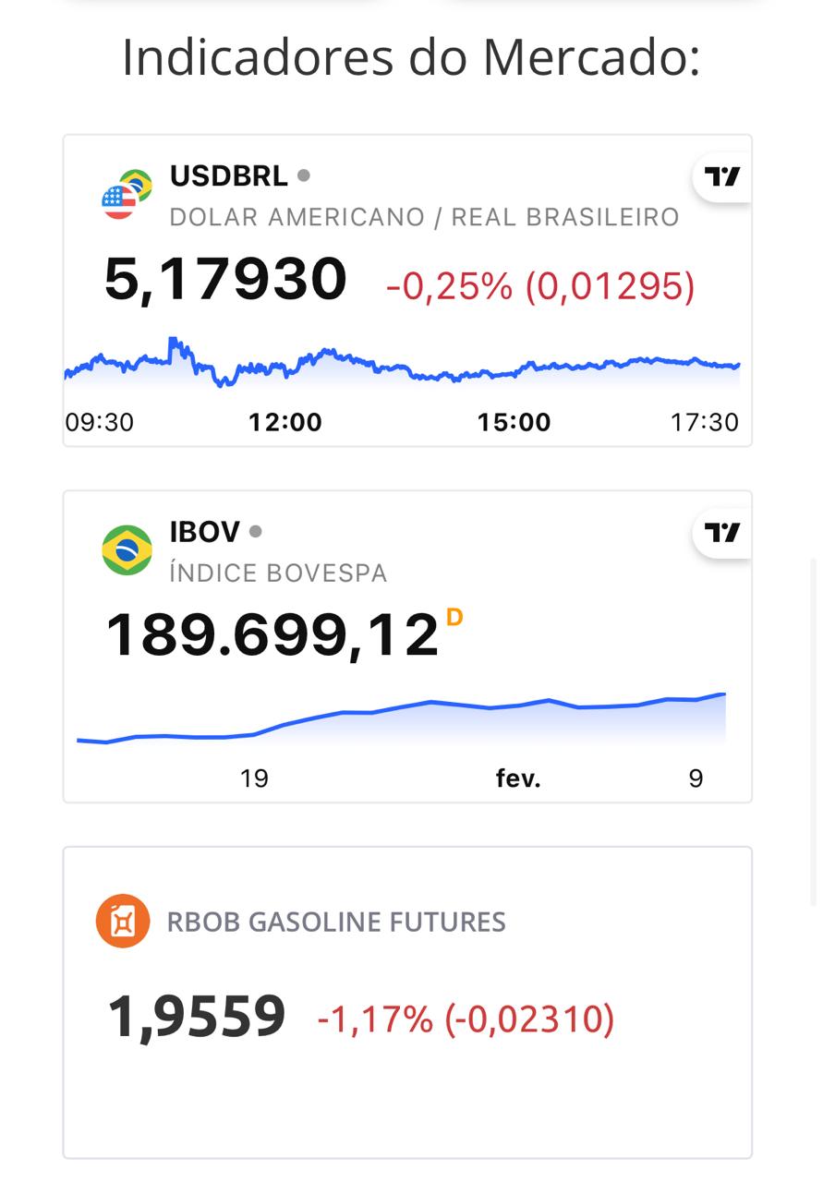Open the IBOV symbol link
This screenshot has height=1182, width=823.
click(x=204, y=532)
